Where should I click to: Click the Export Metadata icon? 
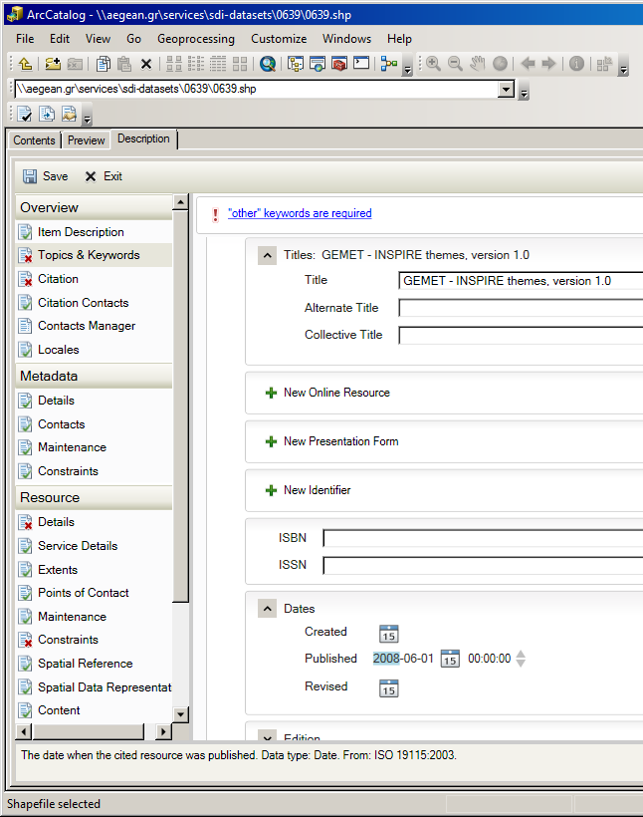pos(47,114)
